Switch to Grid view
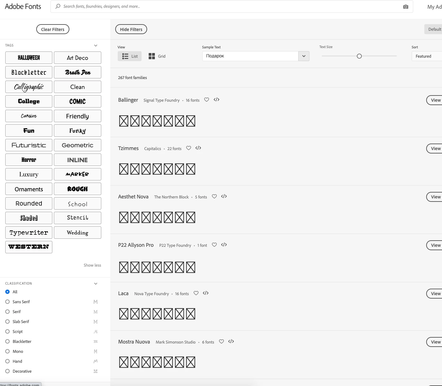Image resolution: width=442 pixels, height=386 pixels. [x=157, y=56]
